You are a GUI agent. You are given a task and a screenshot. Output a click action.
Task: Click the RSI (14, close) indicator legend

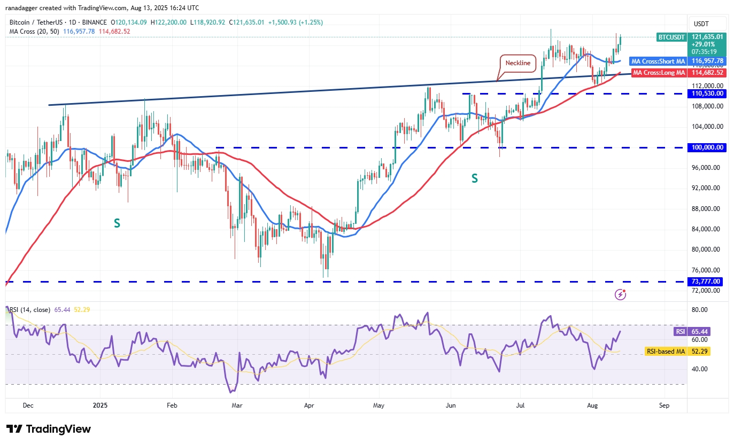(x=29, y=310)
